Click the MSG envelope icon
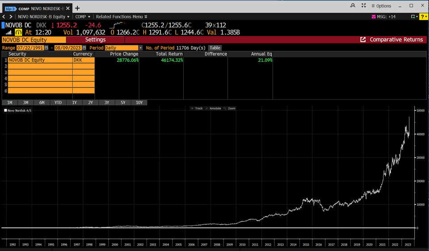Viewport: 429px width, 251px height. point(374,17)
